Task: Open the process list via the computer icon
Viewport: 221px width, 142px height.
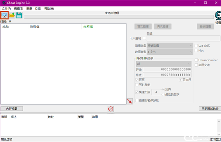Action: (4, 15)
